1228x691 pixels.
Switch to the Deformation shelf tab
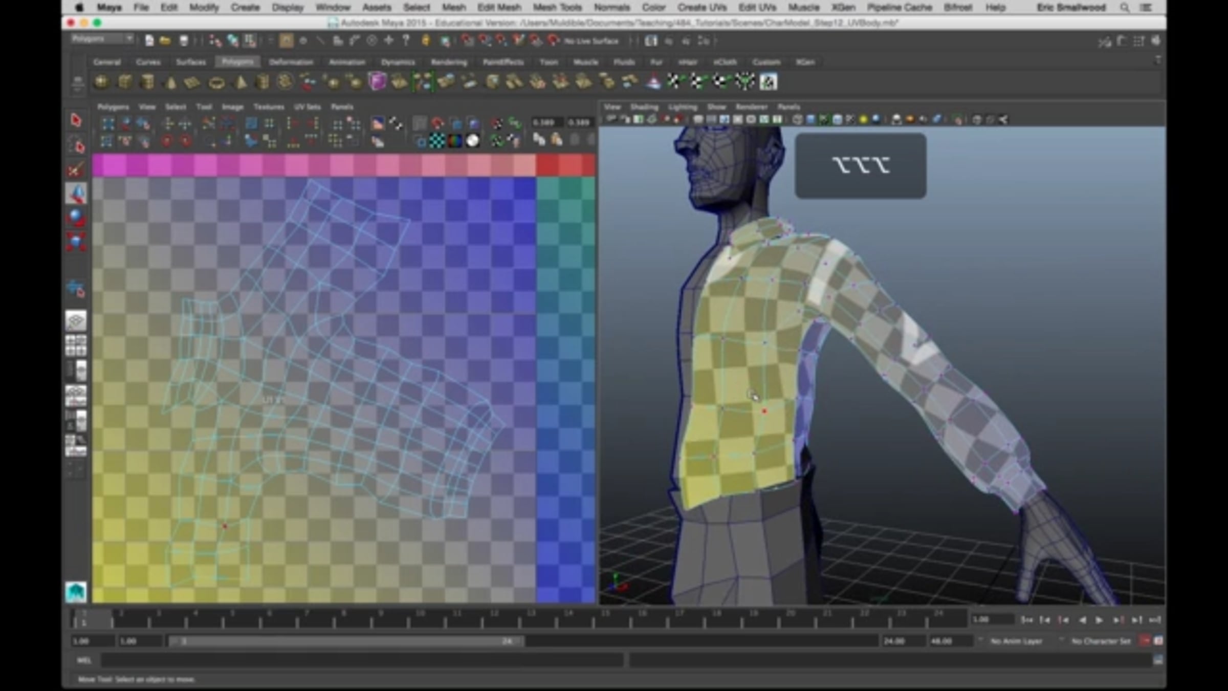[x=291, y=62]
